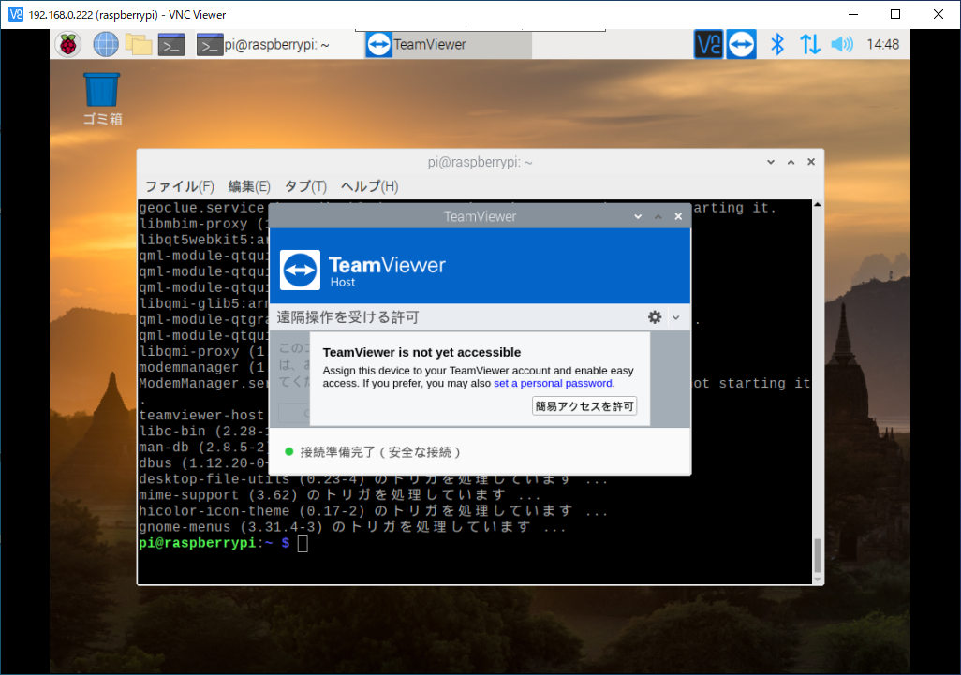Click the hicolor-icon-theme (0.17-2) terminal line
The height and width of the screenshot is (675, 961).
tap(373, 511)
